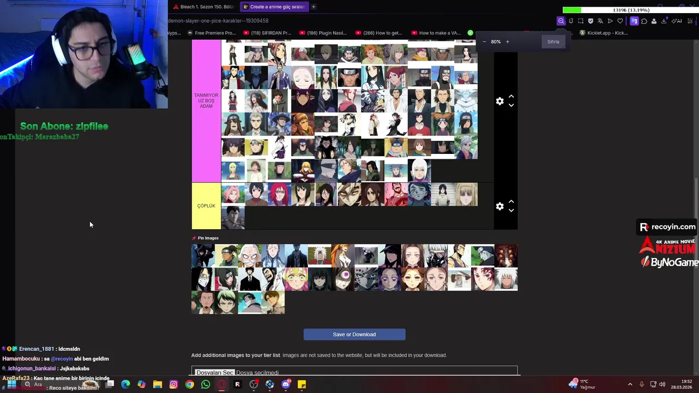Click the AI assistant icon
The image size is (699, 393).
677,21
